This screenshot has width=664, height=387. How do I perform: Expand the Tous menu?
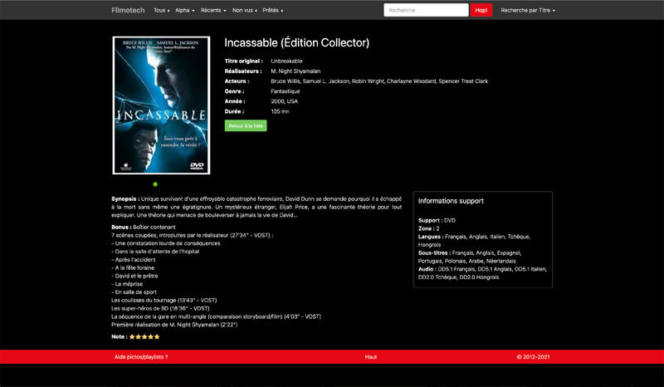pos(161,10)
